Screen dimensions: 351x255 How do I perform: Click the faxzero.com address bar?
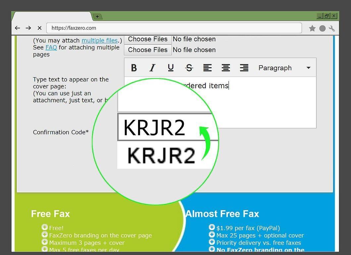174,28
